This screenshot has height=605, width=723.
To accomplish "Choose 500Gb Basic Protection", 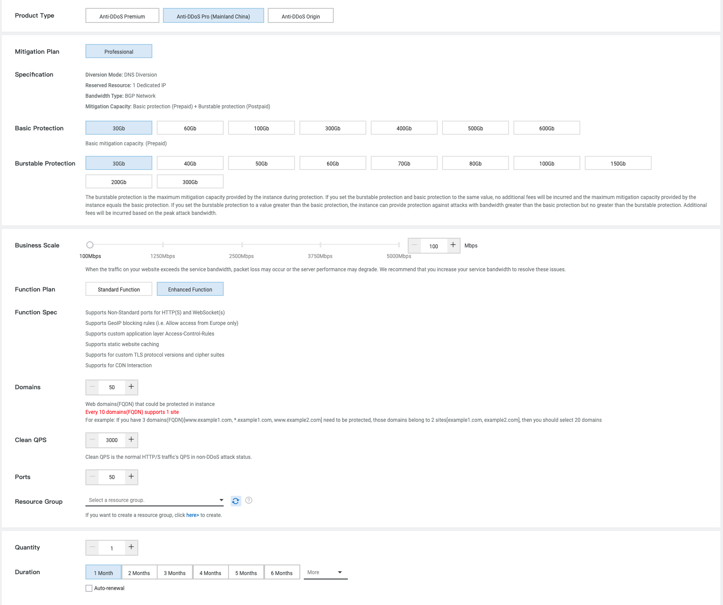I will click(x=476, y=128).
